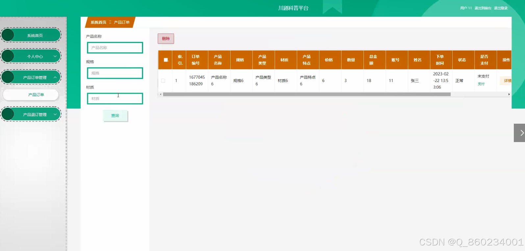Click the 川剧科普平台 title

point(293,8)
